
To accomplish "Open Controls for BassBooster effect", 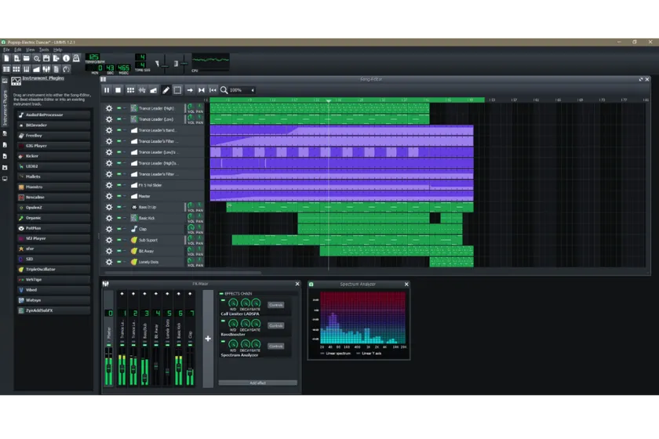I will click(275, 325).
